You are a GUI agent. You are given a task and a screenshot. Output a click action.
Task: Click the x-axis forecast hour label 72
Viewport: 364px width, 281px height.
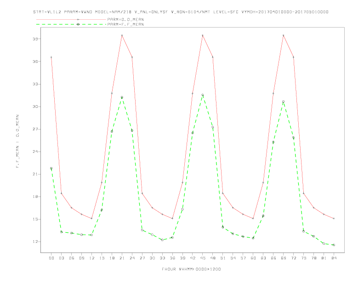pos(293,258)
